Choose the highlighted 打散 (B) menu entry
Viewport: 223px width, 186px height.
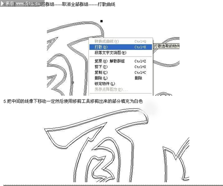click(121, 47)
